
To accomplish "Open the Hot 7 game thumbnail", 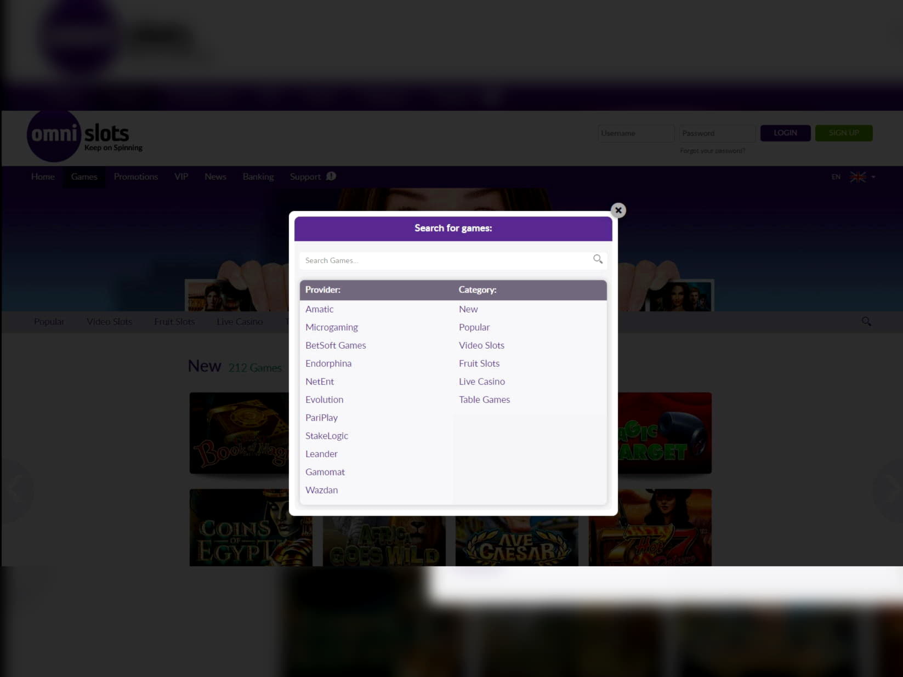I will coord(650,527).
